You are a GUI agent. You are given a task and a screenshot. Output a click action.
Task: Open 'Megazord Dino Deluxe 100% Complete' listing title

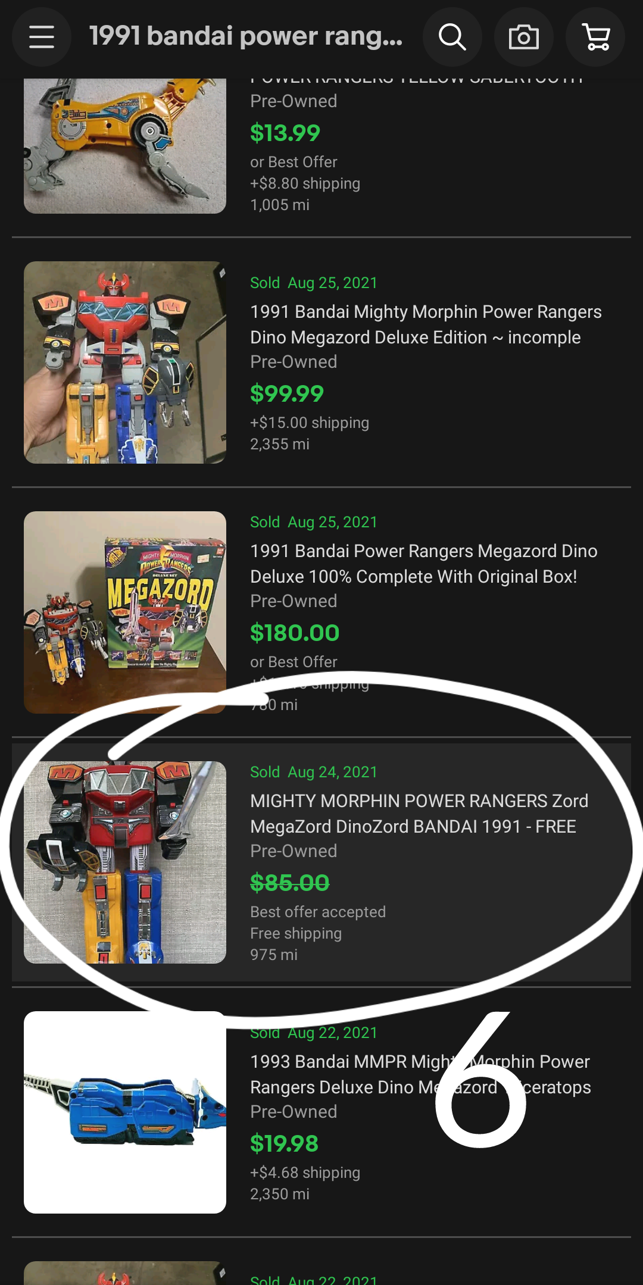coord(424,564)
